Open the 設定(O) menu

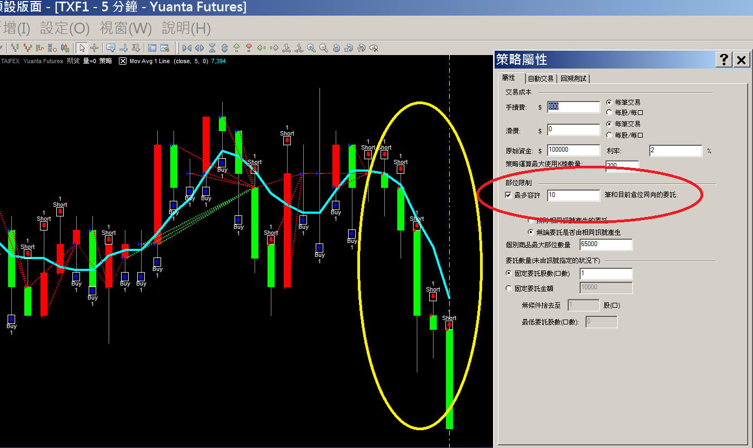(x=65, y=28)
